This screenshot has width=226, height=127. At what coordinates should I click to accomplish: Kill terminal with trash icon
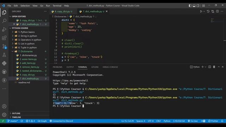coord(214,67)
